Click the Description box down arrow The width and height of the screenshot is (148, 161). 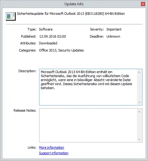[139, 102]
